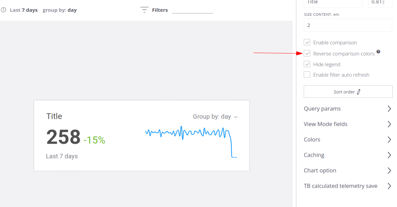Expand the Chart option section
The height and width of the screenshot is (207, 397).
tap(348, 171)
